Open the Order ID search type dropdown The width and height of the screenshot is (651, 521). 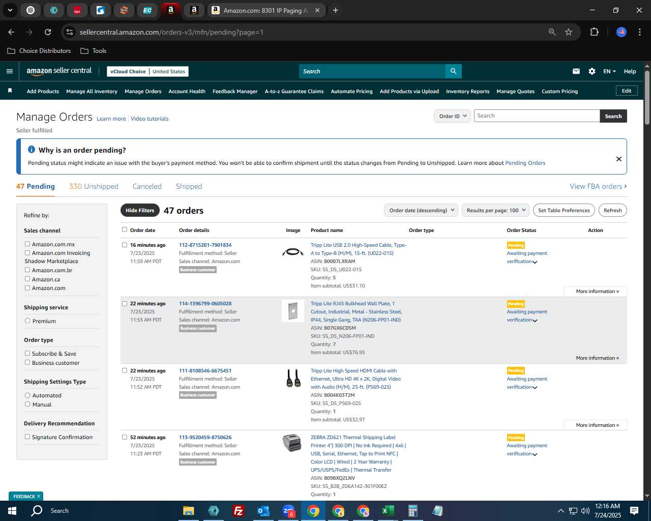tap(452, 116)
